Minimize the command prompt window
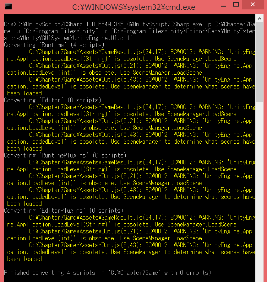267x282 pixels. (x=223, y=5)
